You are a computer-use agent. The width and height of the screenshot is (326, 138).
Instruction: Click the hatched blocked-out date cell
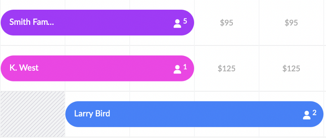coord(33,114)
